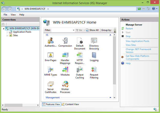Open the Filter combo box dropdown
Screen dimensions: 160x113
coord(74,30)
